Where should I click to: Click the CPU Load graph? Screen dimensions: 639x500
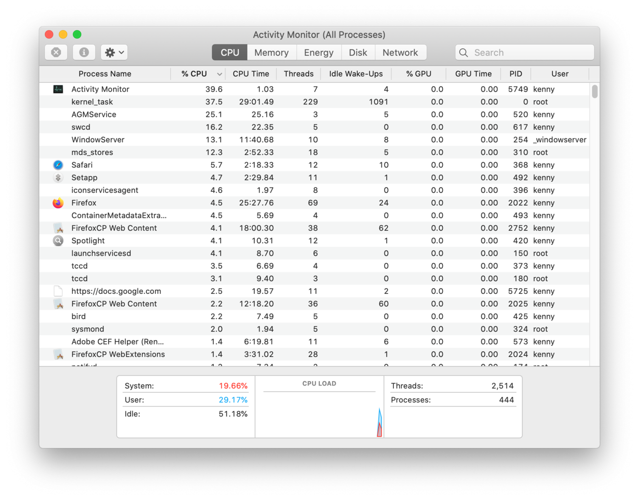pyautogui.click(x=319, y=413)
